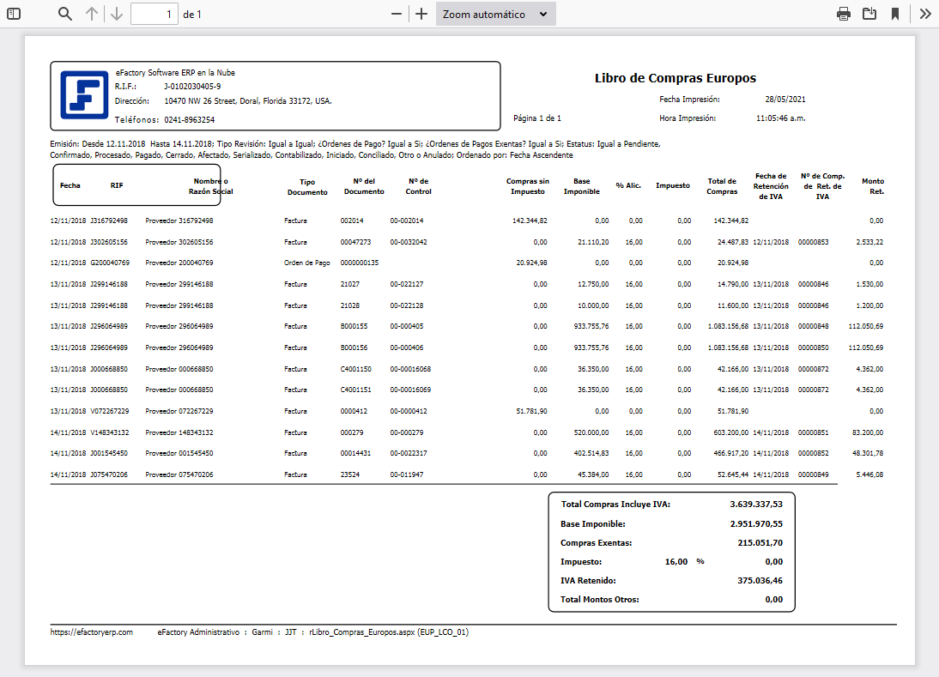Screen dimensions: 939x677
Task: Click the IVA Retenido total amount 375.036,46
Action: click(762, 581)
